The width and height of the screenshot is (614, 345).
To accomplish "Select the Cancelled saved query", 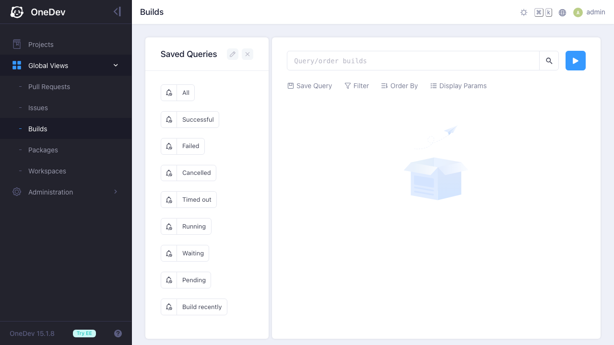I will [197, 173].
